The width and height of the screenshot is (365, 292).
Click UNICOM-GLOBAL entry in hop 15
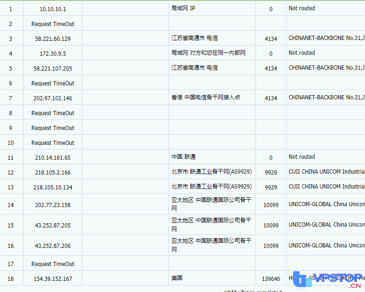coord(327,225)
